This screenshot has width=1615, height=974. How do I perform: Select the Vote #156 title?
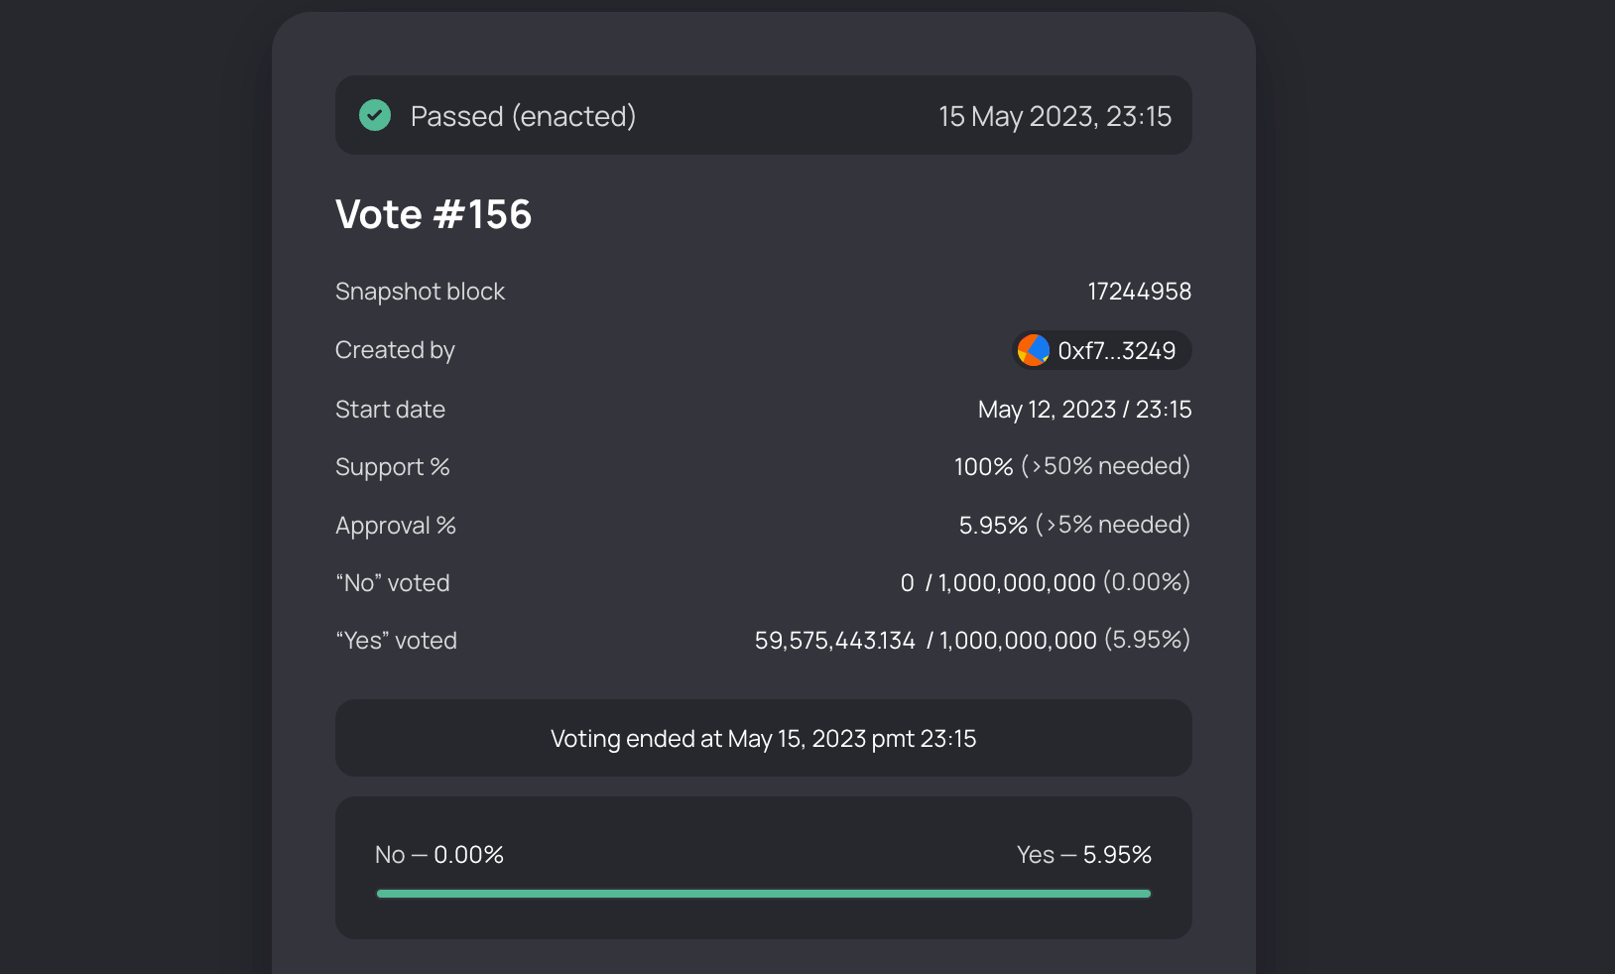coord(434,214)
